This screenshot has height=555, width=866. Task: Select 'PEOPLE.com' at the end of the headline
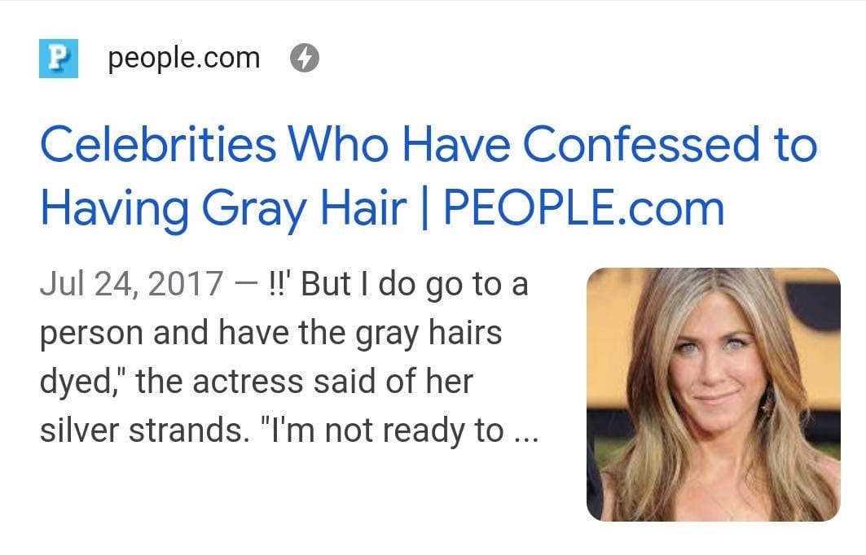pyautogui.click(x=584, y=208)
